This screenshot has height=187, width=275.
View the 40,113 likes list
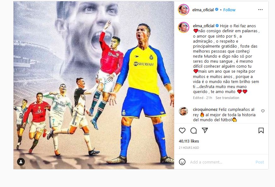pos(189,141)
